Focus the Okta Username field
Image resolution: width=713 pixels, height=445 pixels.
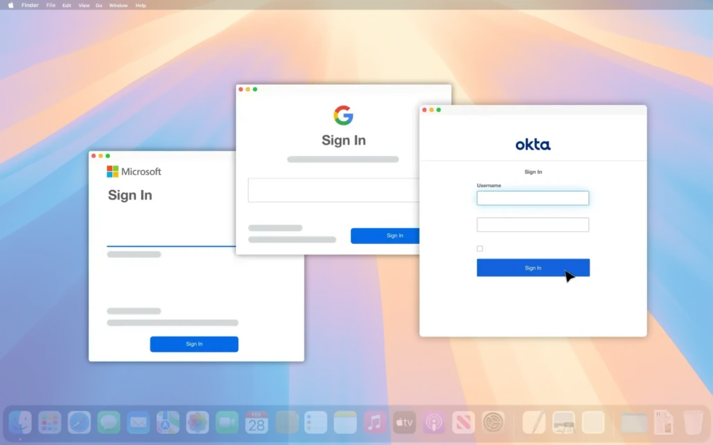[533, 198]
